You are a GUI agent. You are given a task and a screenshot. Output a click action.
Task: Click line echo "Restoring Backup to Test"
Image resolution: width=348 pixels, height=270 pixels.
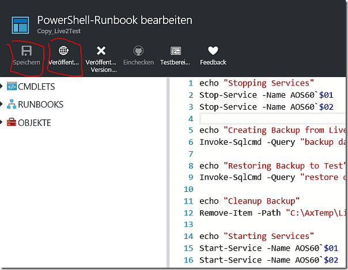coord(273,166)
